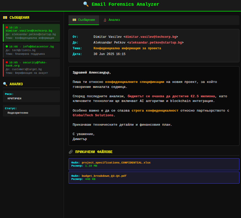Click sender name Dimitar Vasilev in header

[108, 37]
